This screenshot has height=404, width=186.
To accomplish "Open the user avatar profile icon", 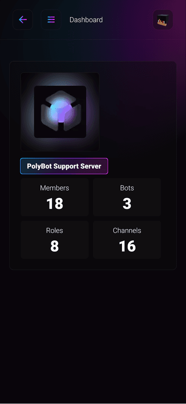I will click(163, 19).
